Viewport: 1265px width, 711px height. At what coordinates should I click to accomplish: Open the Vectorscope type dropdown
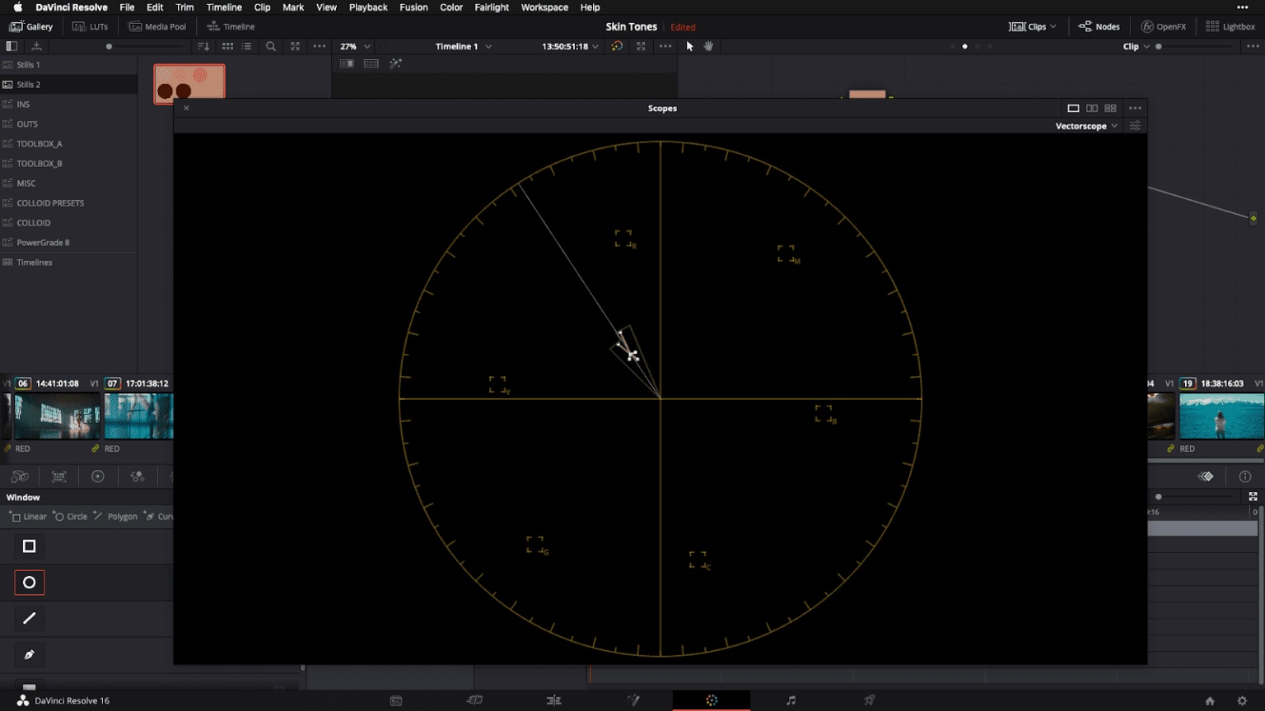[1085, 125]
